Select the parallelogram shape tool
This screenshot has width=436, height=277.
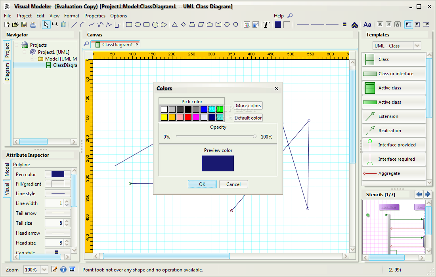point(201,25)
